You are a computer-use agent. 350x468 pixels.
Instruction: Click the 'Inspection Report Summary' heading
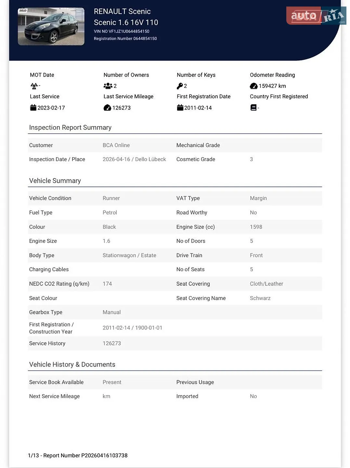tap(70, 127)
